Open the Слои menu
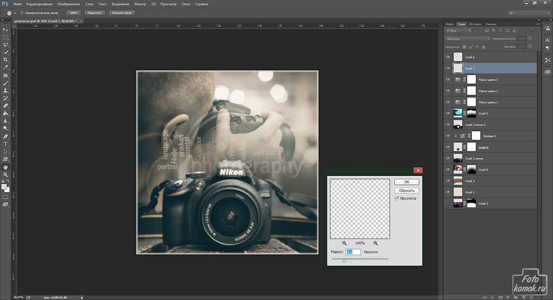Image resolution: width=553 pixels, height=300 pixels. pyautogui.click(x=89, y=4)
